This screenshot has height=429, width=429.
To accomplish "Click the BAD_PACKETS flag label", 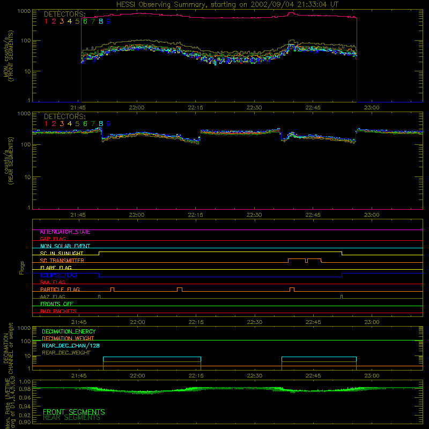I will click(58, 311).
